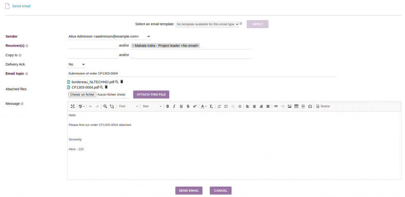Insert an image into the message
This screenshot has width=405, height=197.
[290, 106]
